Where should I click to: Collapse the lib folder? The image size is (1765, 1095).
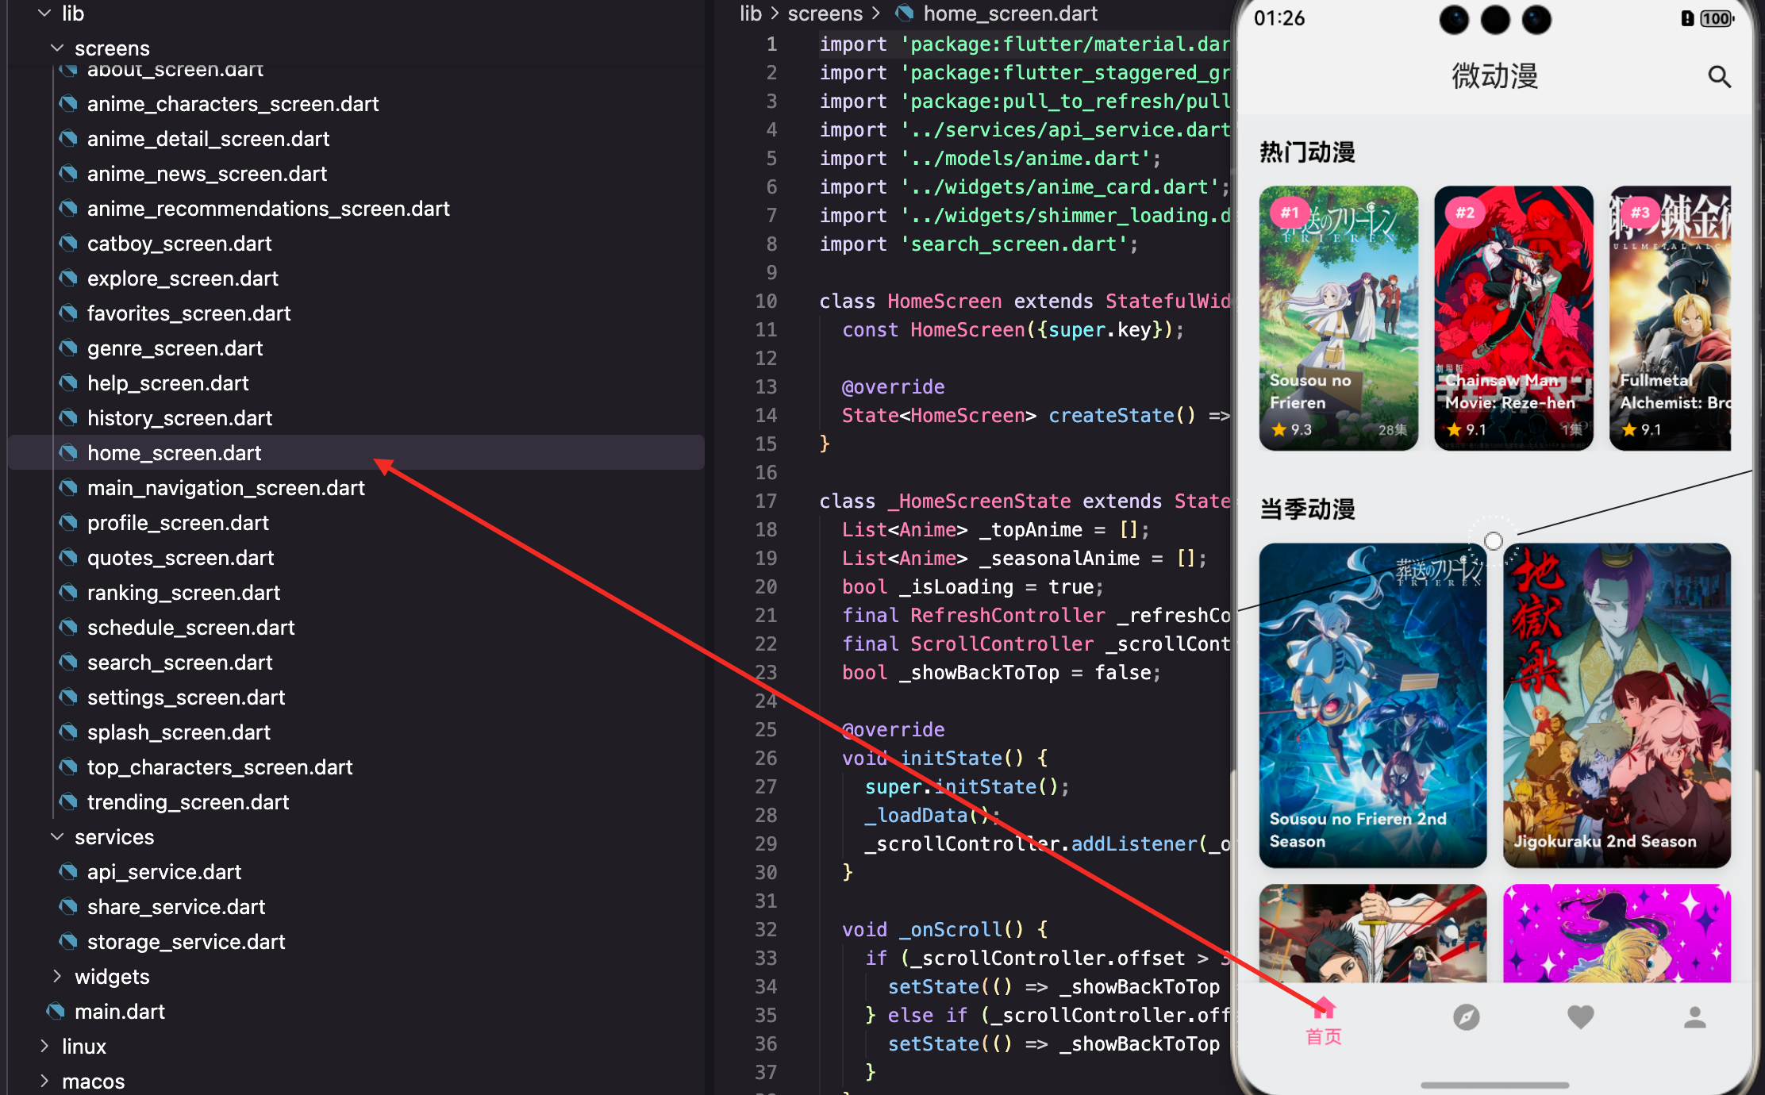[45, 13]
